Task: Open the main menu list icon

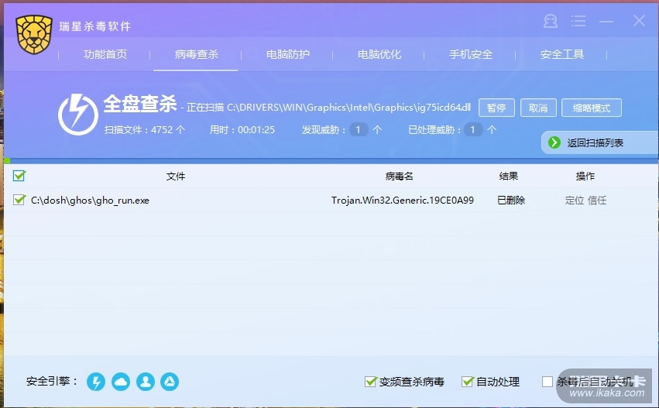Action: click(578, 21)
